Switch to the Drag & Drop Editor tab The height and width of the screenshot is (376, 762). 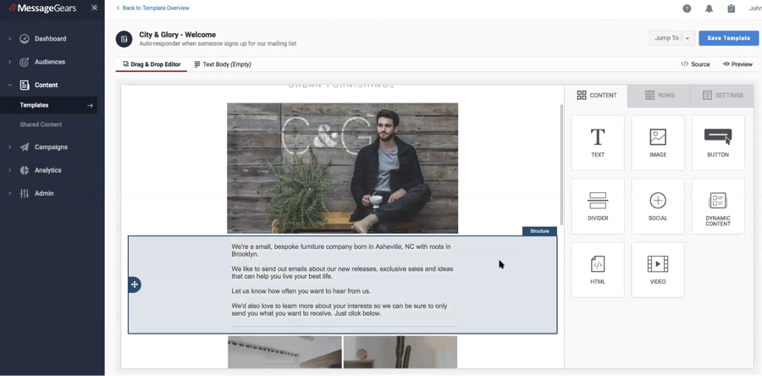click(152, 64)
